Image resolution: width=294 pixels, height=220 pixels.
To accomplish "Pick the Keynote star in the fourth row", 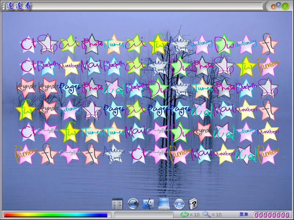I will pyautogui.click(x=48, y=110).
